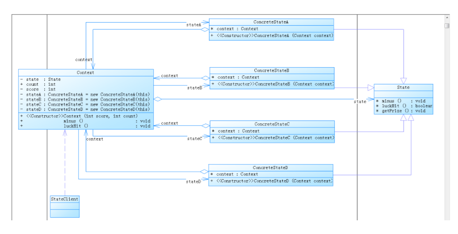The width and height of the screenshot is (458, 234).
Task: Click the getPrize() operation in State
Action: 401,111
